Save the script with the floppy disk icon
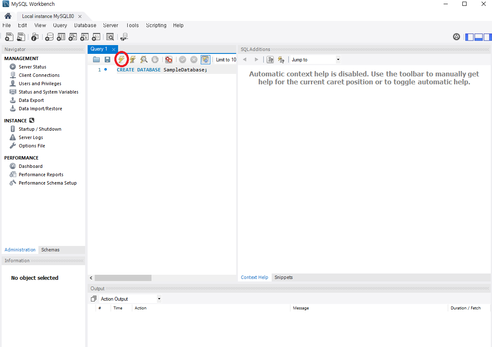 pos(107,59)
